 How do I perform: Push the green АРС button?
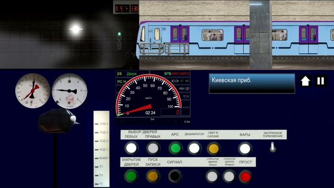coord(175,148)
